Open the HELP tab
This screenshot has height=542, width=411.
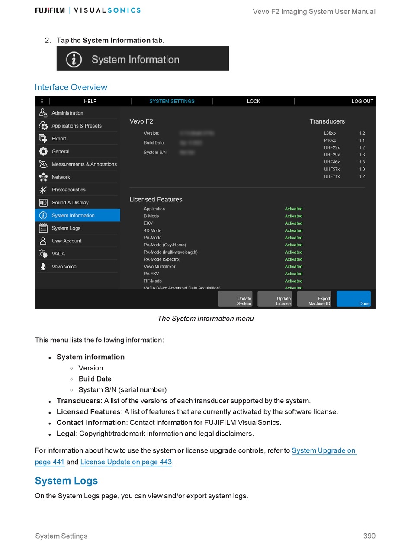coord(90,101)
